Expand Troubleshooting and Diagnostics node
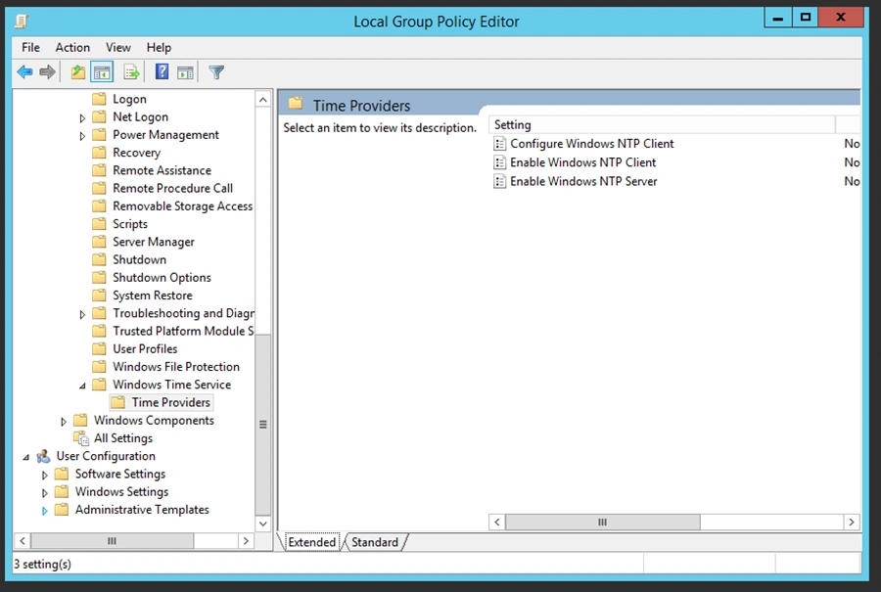This screenshot has width=881, height=592. point(82,314)
